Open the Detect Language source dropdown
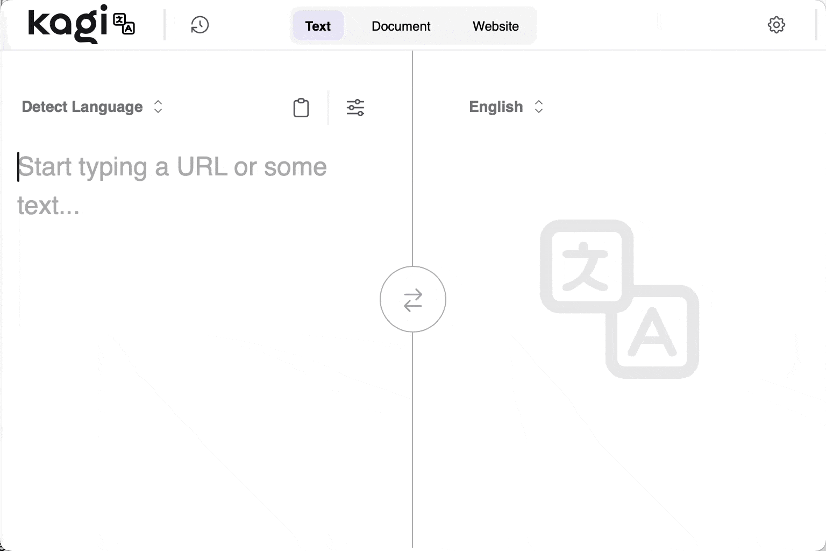826x551 pixels. (82, 107)
